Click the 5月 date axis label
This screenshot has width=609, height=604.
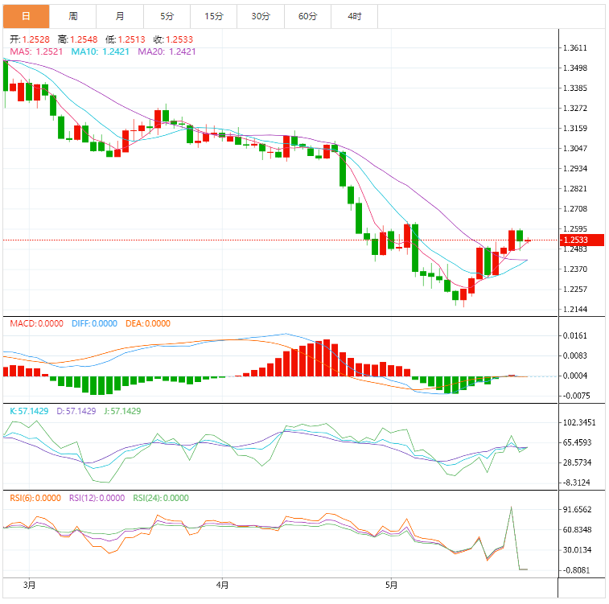[392, 585]
